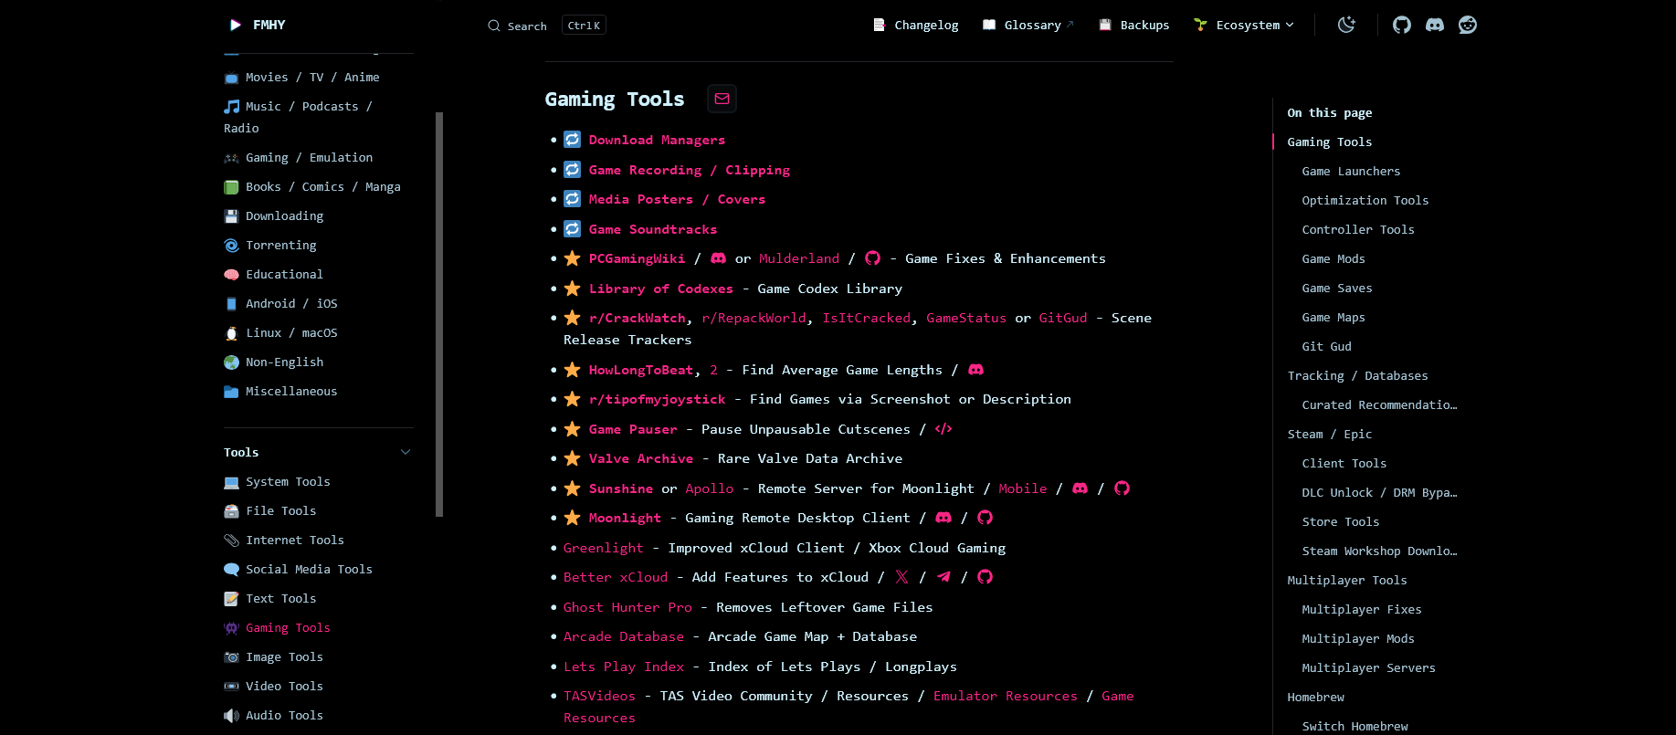The width and height of the screenshot is (1676, 735).
Task: Open r/tipofmyjoystick link
Action: [x=658, y=399]
